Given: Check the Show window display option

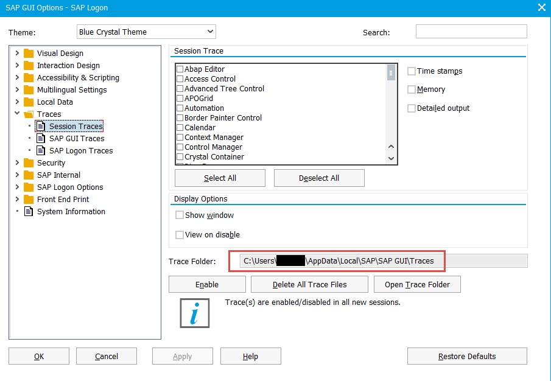Looking at the screenshot, I should tap(180, 215).
